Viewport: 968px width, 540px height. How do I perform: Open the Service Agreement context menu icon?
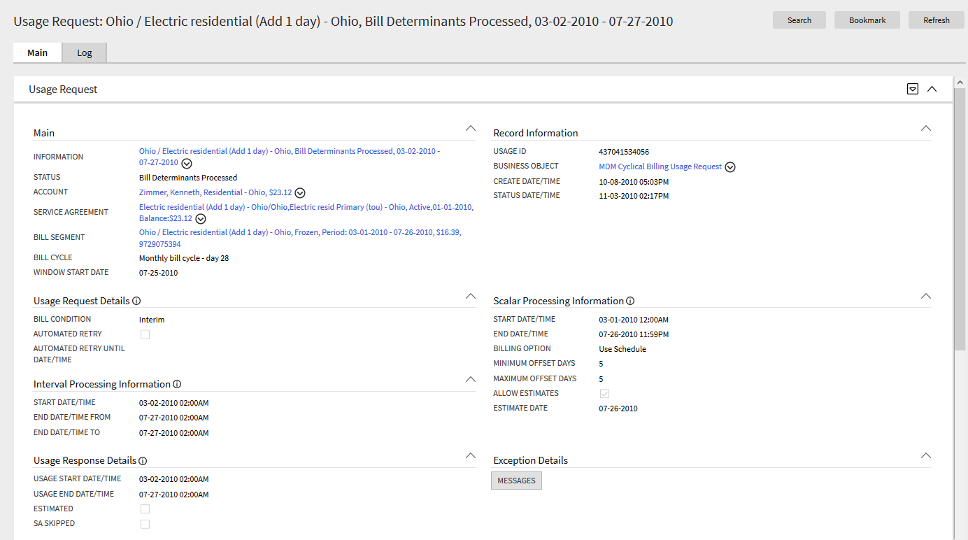coord(200,218)
